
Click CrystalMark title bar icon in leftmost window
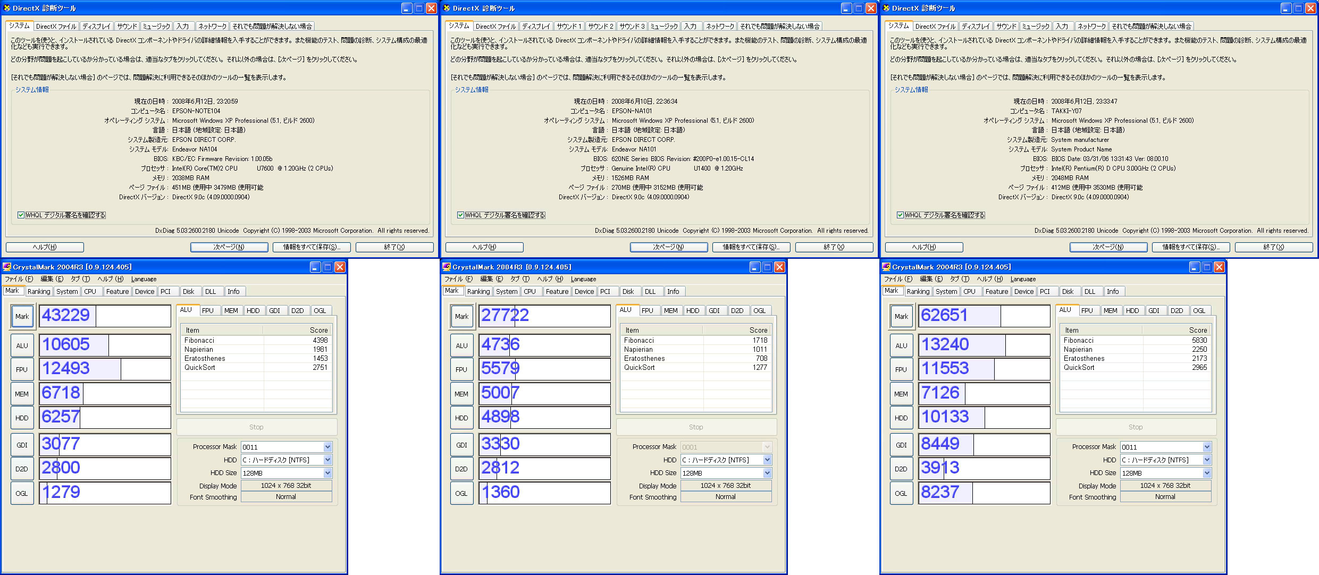coord(7,267)
